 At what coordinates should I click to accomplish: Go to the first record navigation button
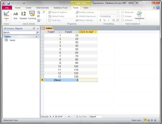point(50,116)
